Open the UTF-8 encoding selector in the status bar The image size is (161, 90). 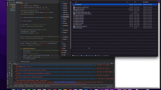[94, 88]
